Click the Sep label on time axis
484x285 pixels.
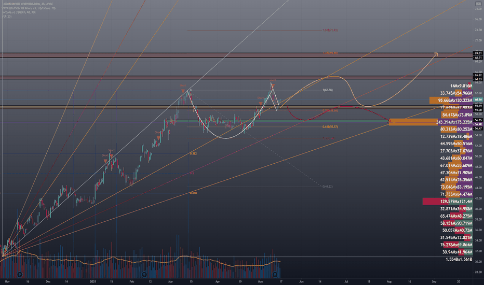click(x=434, y=281)
